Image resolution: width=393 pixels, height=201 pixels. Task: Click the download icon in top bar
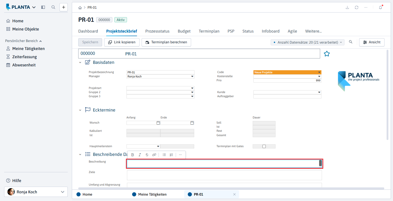(x=347, y=7)
